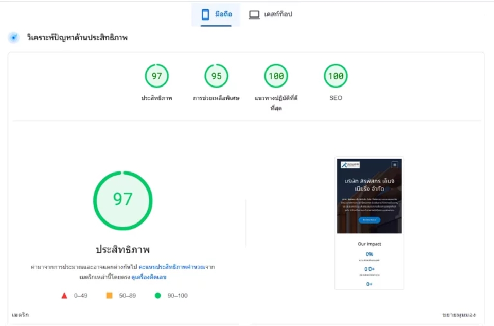Screen dimensions: 494x326
Task: Click the SEO label text
Action: coord(336,98)
